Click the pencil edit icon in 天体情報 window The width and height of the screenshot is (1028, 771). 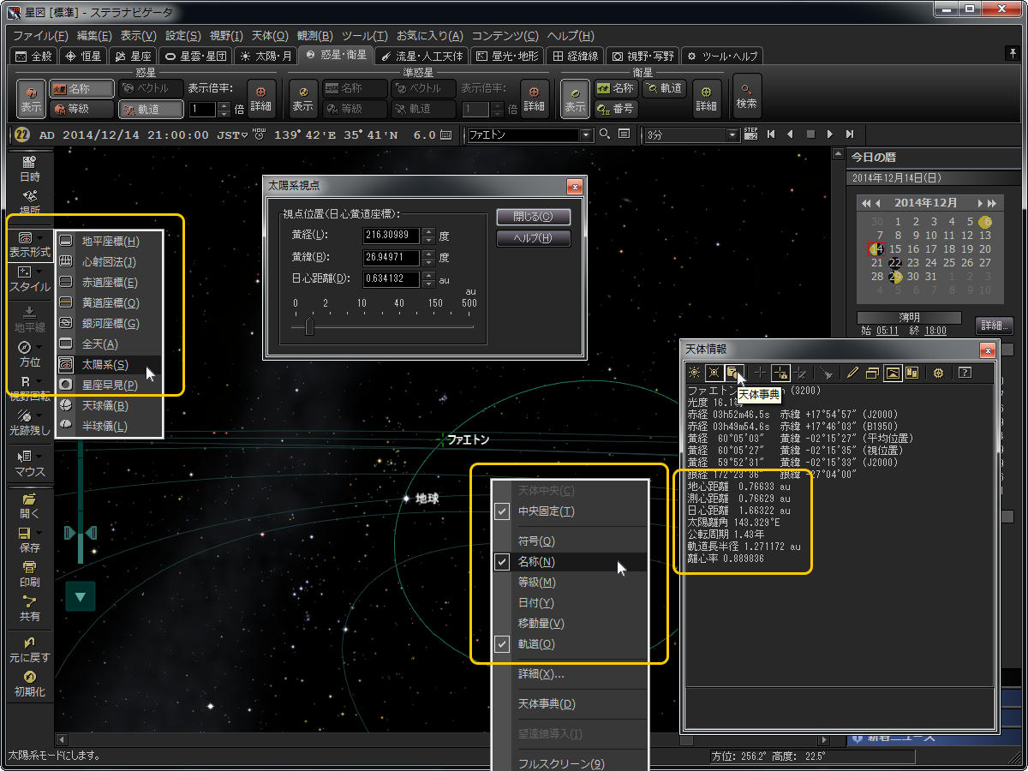coord(852,373)
